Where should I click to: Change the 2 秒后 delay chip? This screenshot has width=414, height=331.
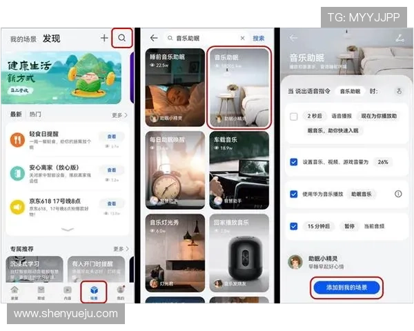point(315,116)
